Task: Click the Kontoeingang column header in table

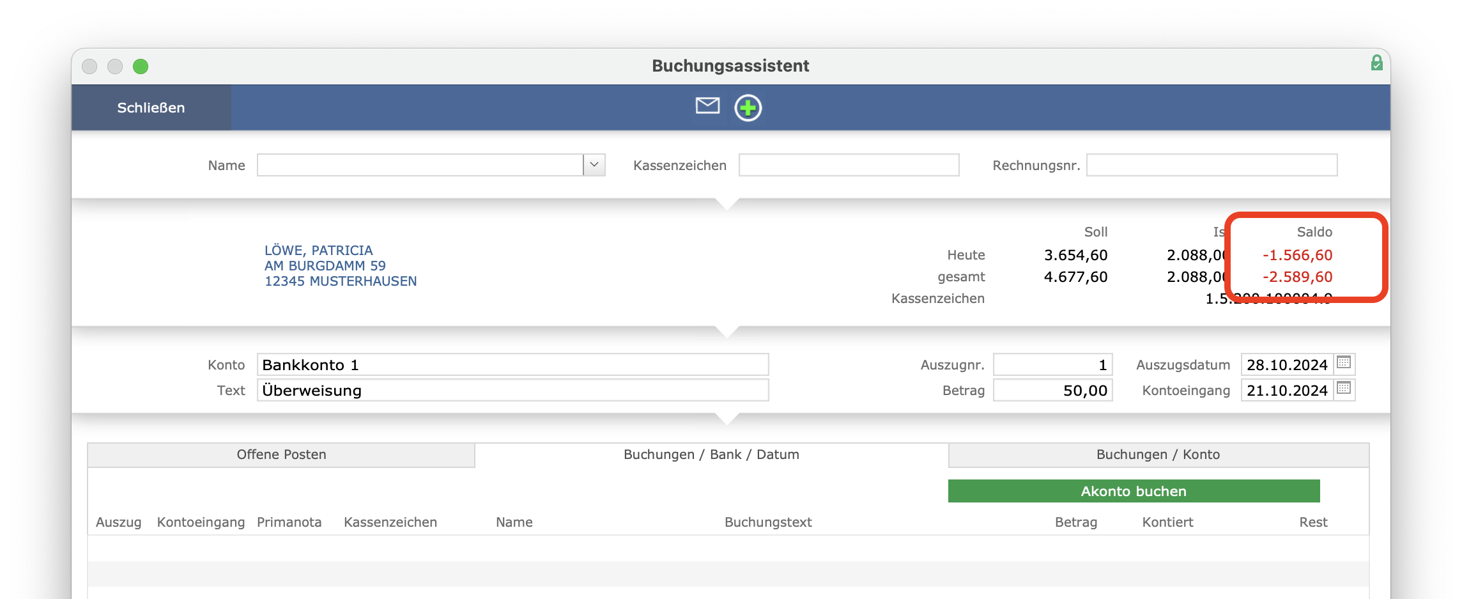Action: point(201,522)
